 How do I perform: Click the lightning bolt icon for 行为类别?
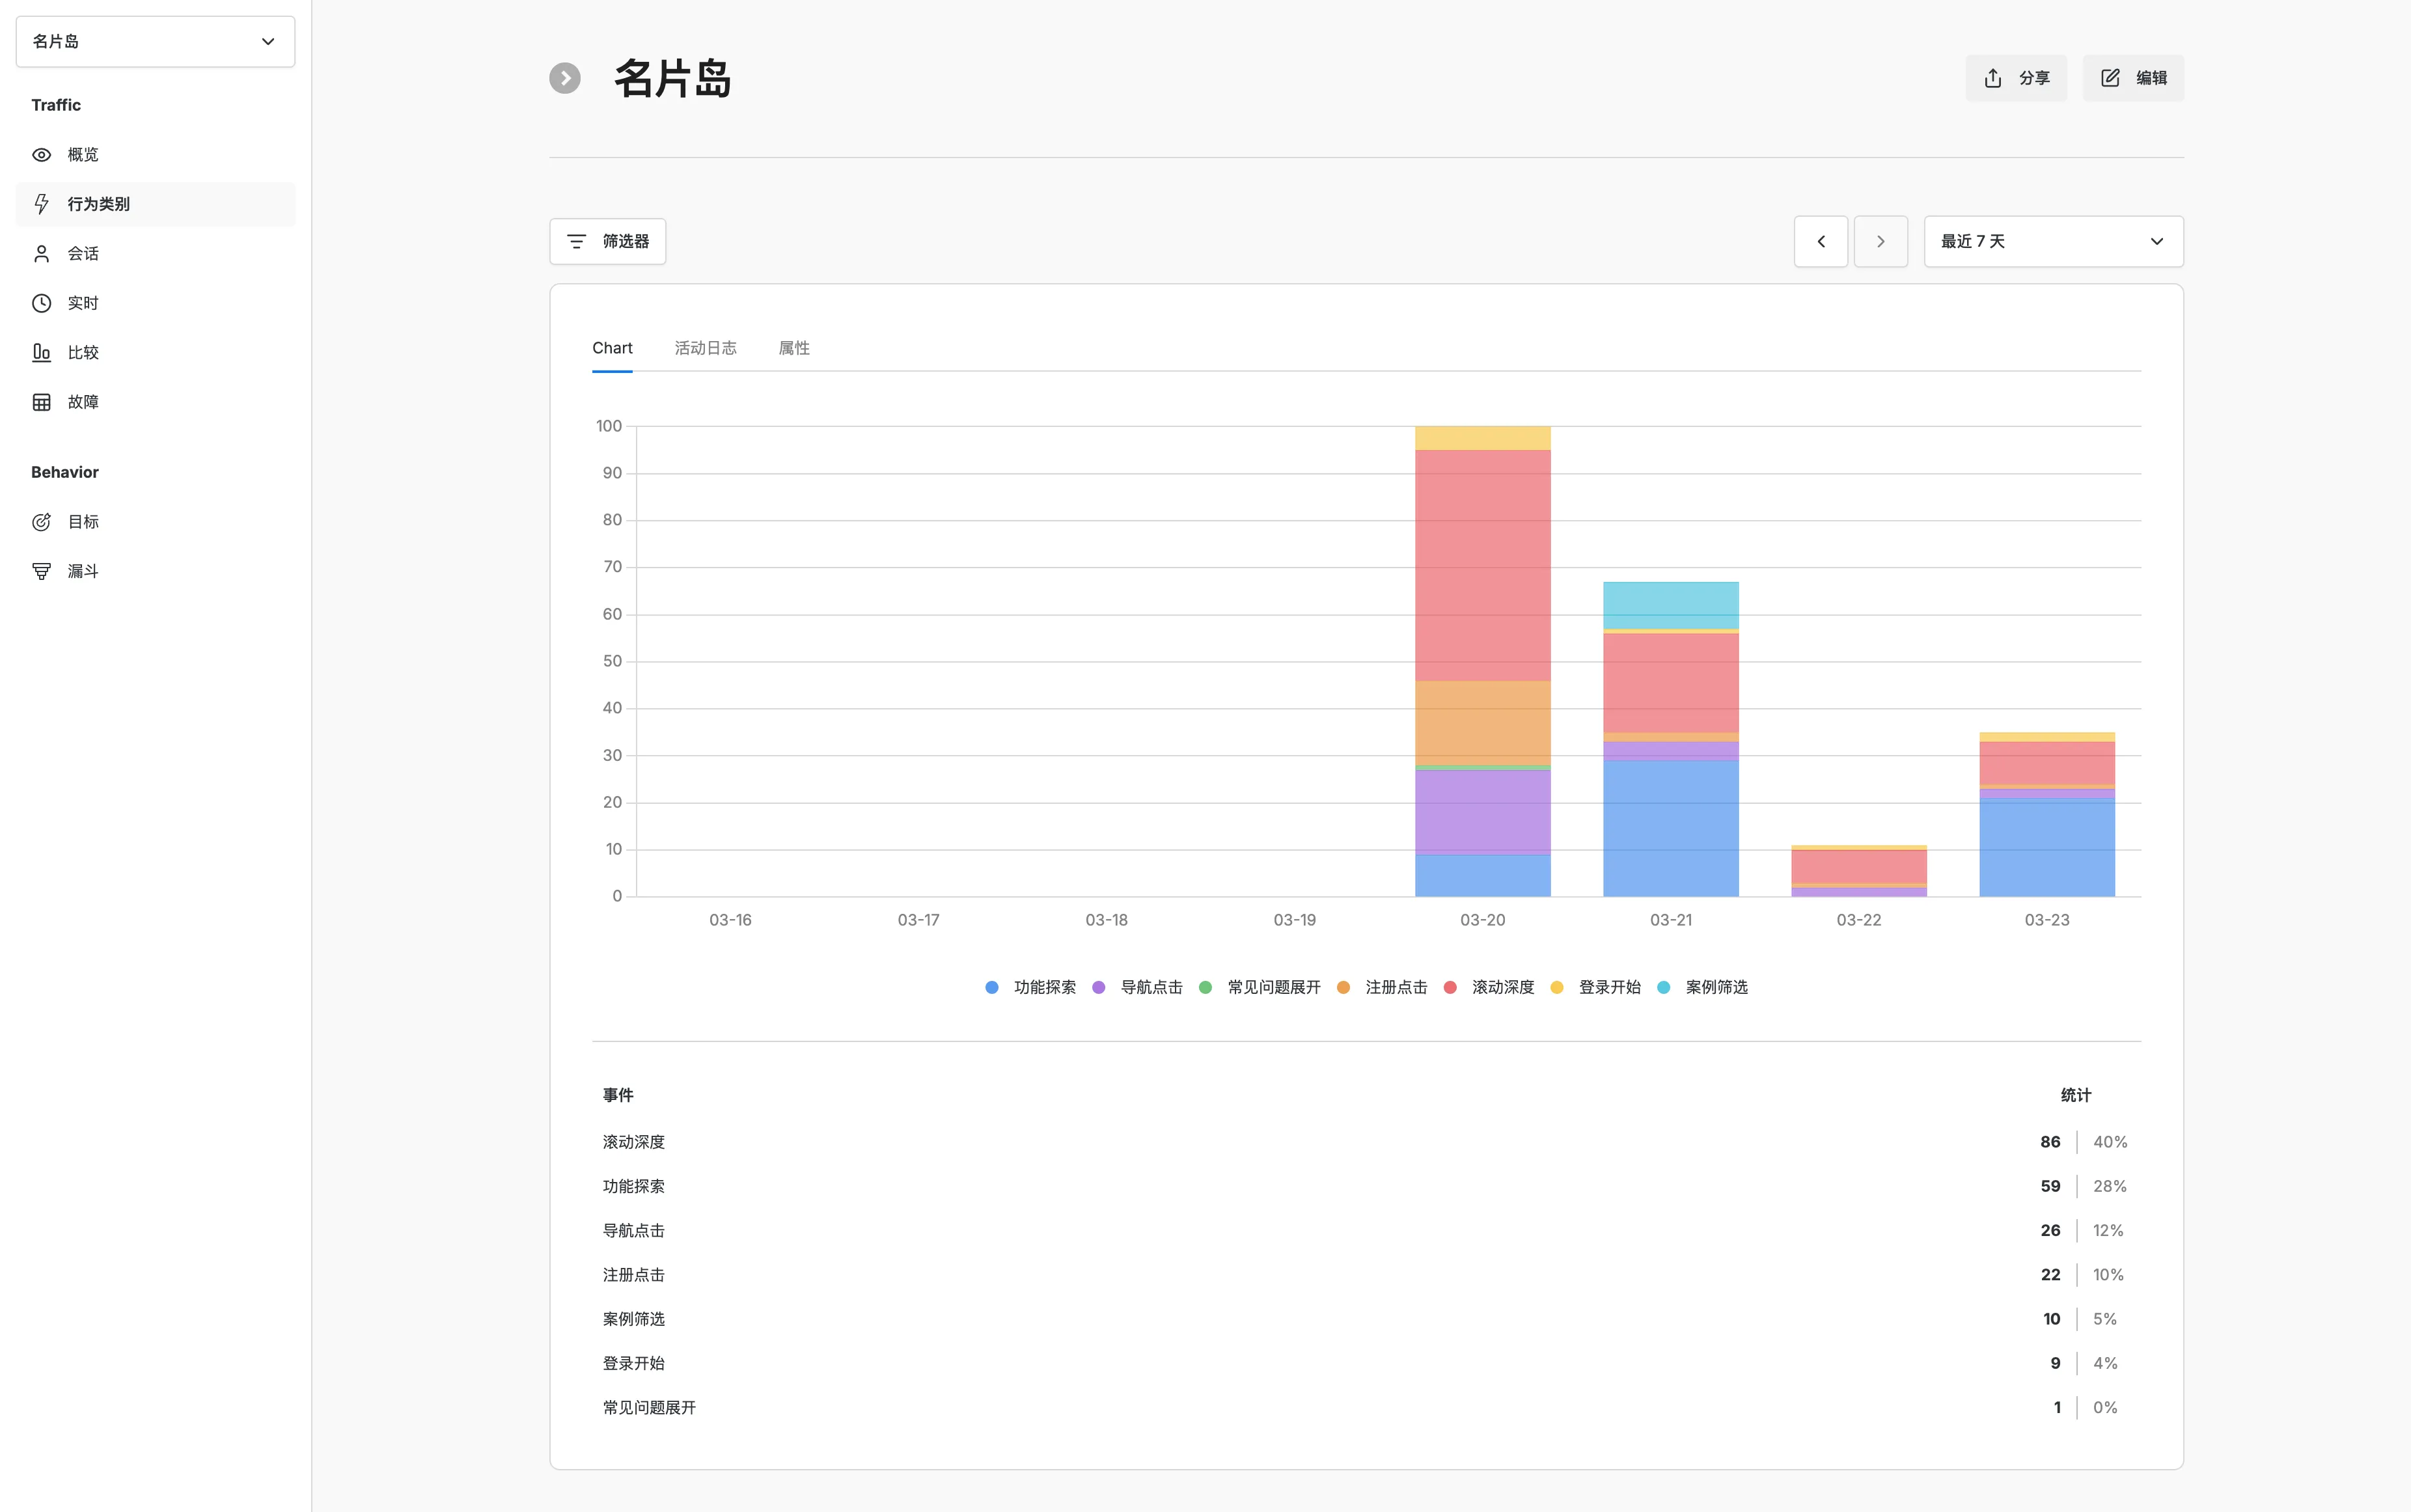coord(41,204)
